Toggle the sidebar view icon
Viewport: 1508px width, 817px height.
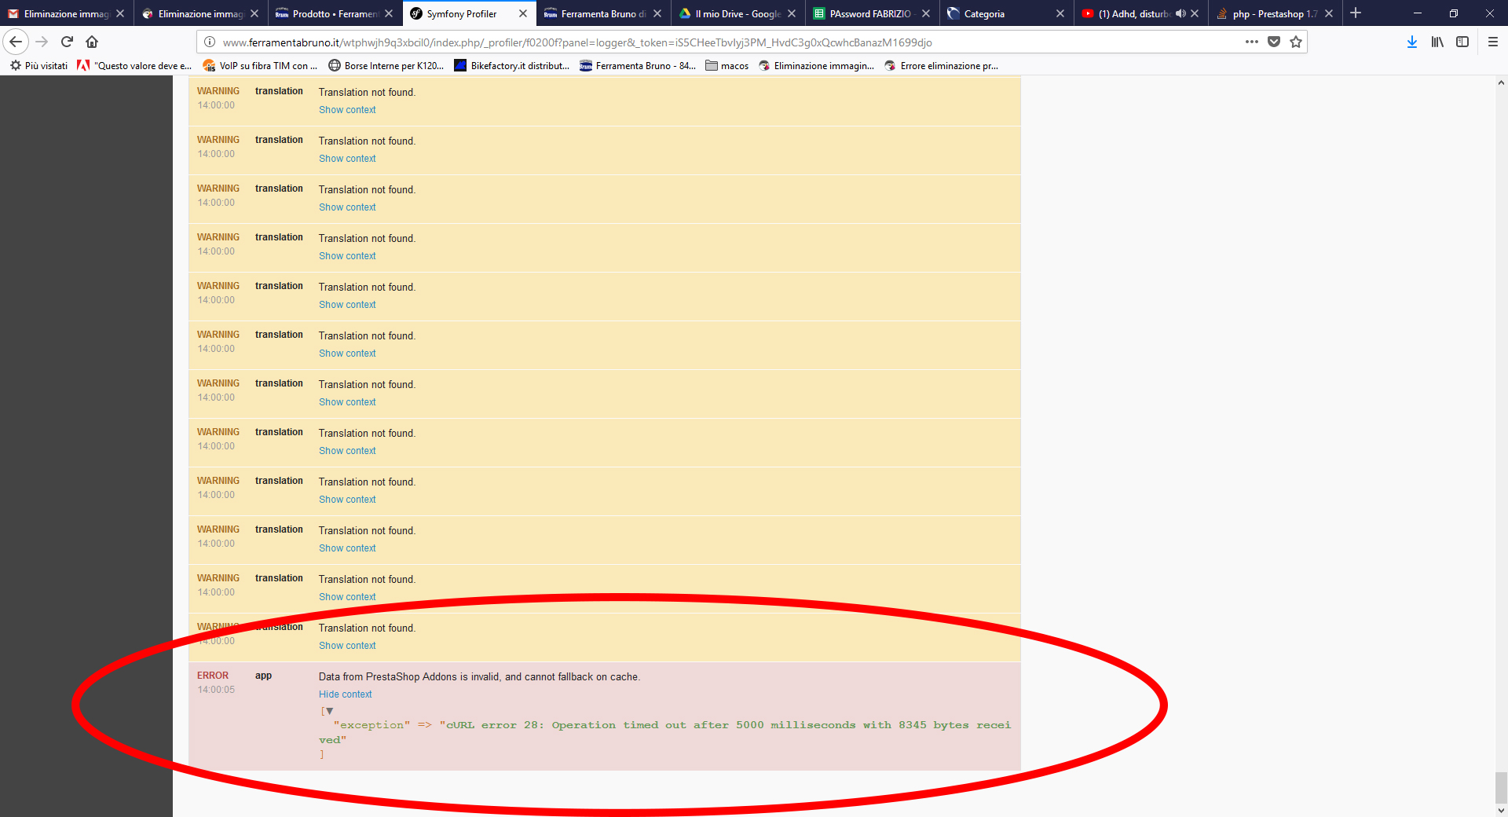tap(1462, 42)
